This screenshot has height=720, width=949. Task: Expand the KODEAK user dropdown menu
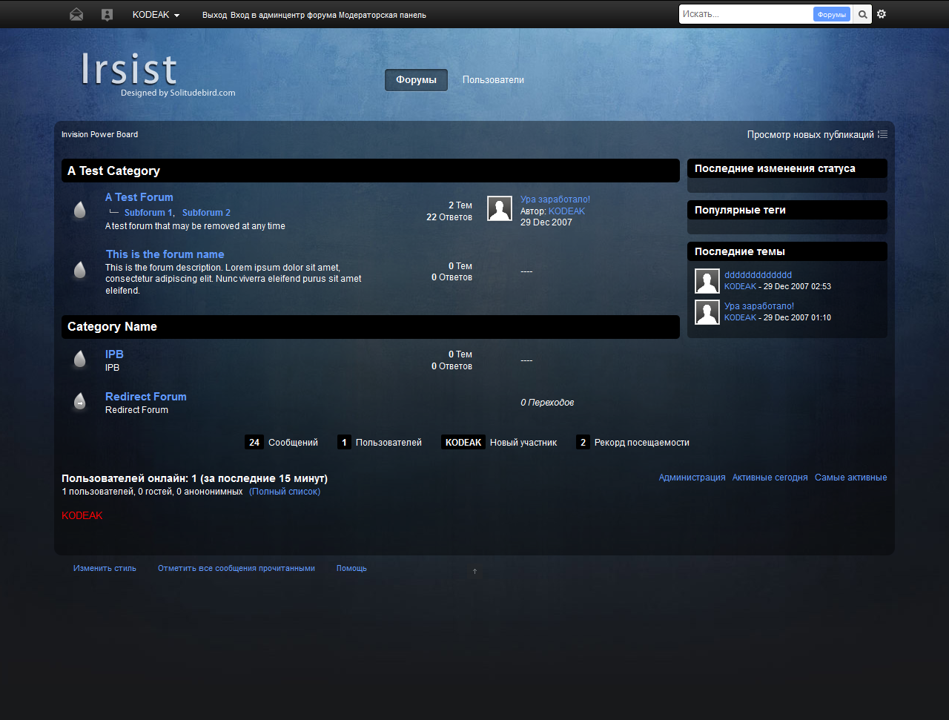click(x=156, y=15)
